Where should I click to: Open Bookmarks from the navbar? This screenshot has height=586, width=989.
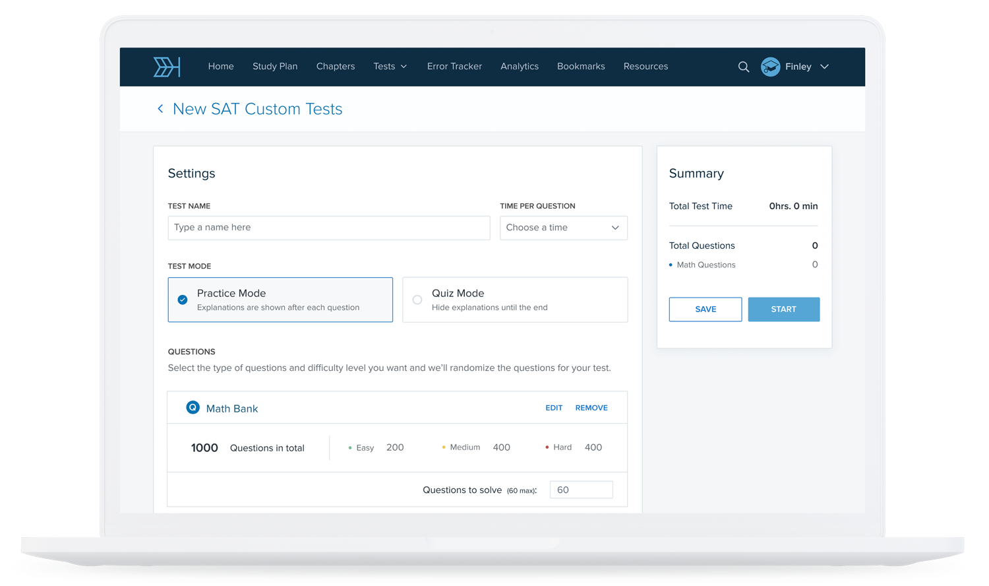pyautogui.click(x=581, y=67)
